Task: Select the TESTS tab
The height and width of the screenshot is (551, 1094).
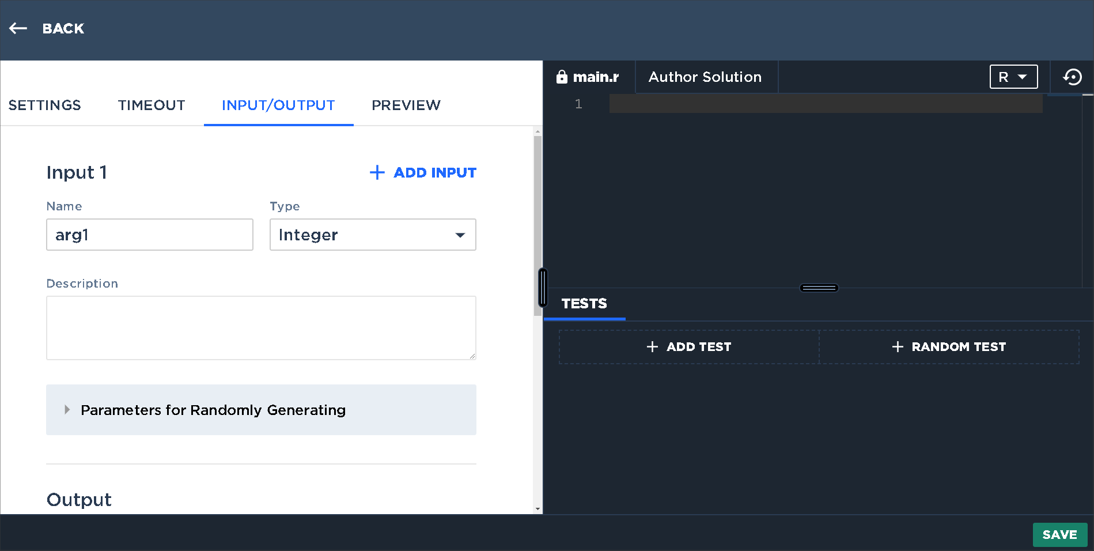Action: 584,304
